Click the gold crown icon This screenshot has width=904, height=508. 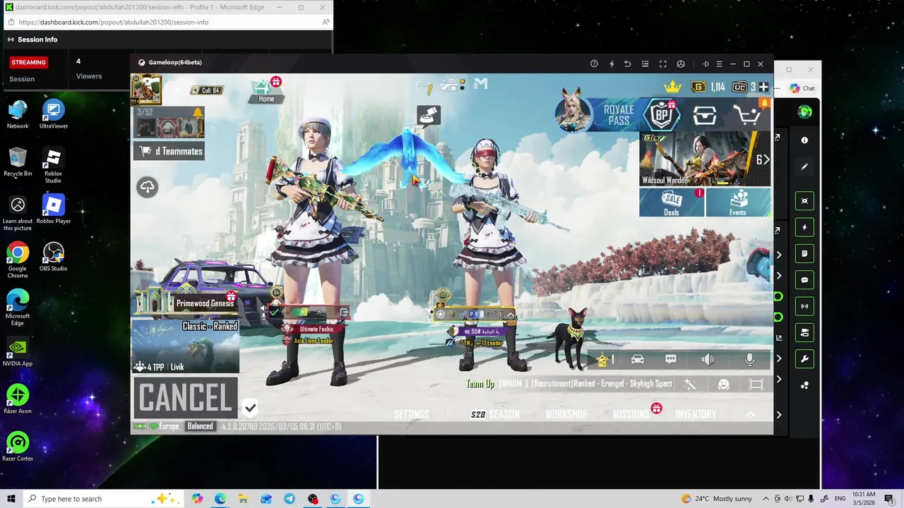coord(672,87)
